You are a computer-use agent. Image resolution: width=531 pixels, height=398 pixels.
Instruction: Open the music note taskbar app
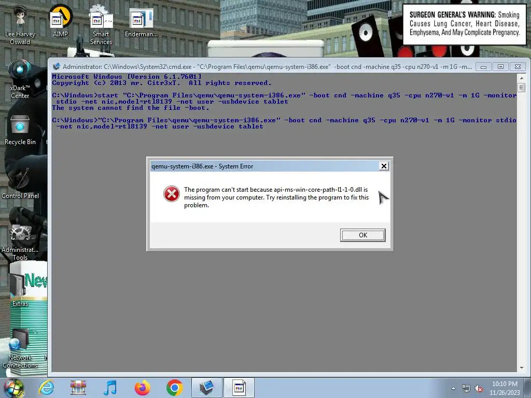tap(110, 388)
